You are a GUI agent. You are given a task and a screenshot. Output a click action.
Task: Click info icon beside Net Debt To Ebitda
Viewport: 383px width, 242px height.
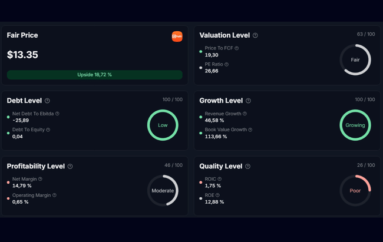click(57, 114)
